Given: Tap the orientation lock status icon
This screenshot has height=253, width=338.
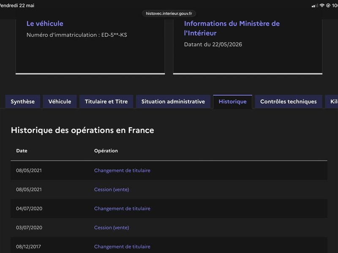Looking at the screenshot, I should [x=328, y=5].
